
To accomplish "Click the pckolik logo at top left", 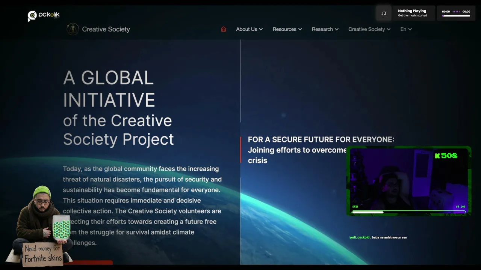I will [44, 15].
